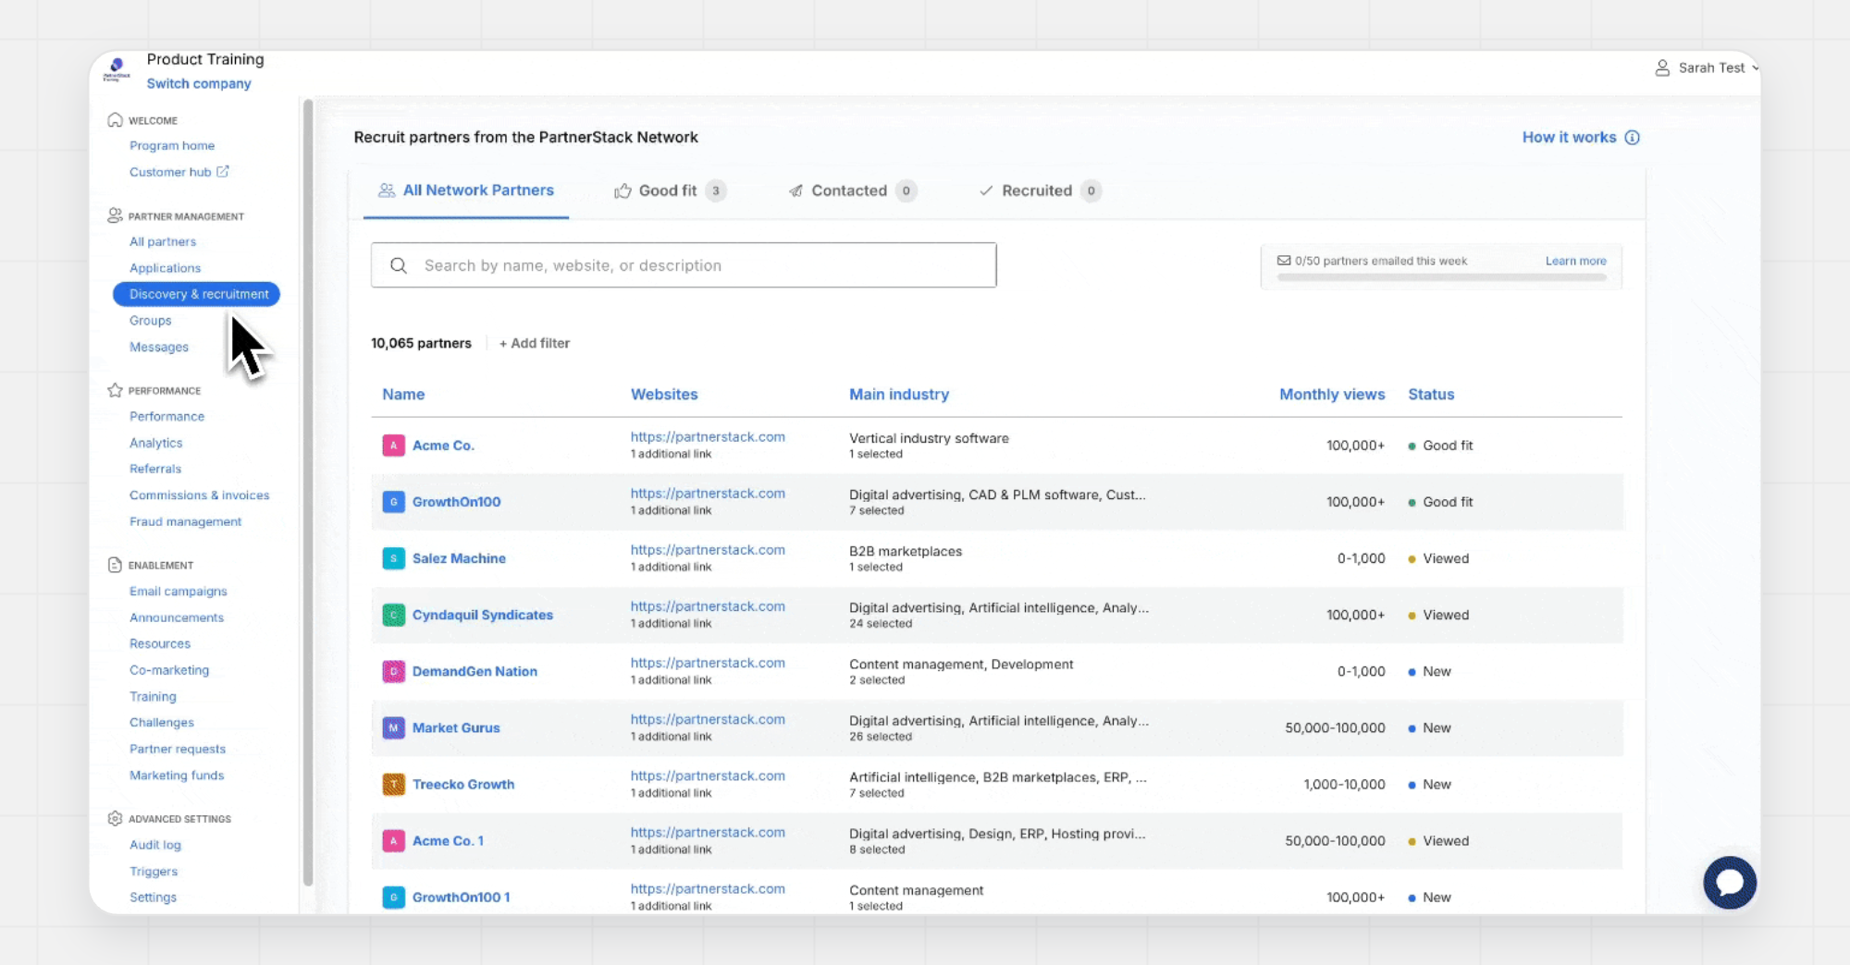This screenshot has width=1850, height=965.
Task: Click the external link icon beside Customer hub
Action: (223, 172)
